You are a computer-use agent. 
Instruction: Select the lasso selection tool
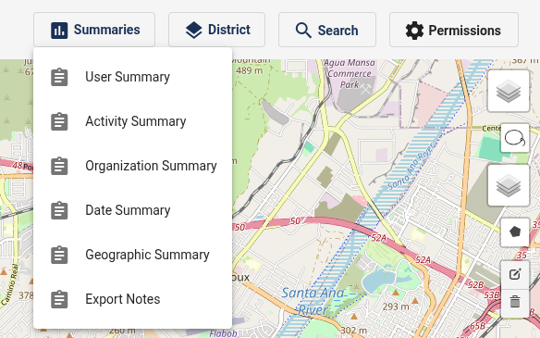pyautogui.click(x=514, y=138)
